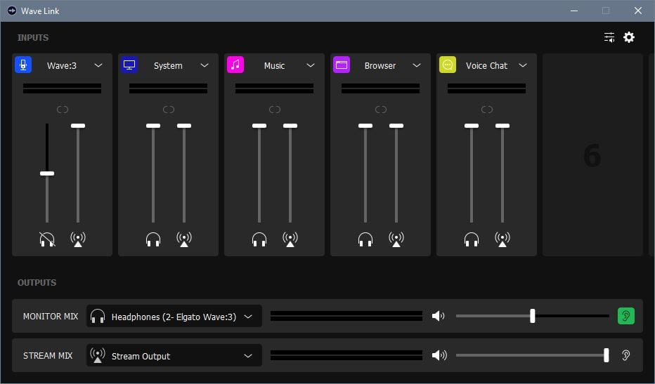The height and width of the screenshot is (384, 655).
Task: Enable listening to the Stream Mix
Action: pyautogui.click(x=625, y=355)
